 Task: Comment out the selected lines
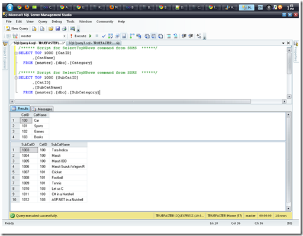169,36
